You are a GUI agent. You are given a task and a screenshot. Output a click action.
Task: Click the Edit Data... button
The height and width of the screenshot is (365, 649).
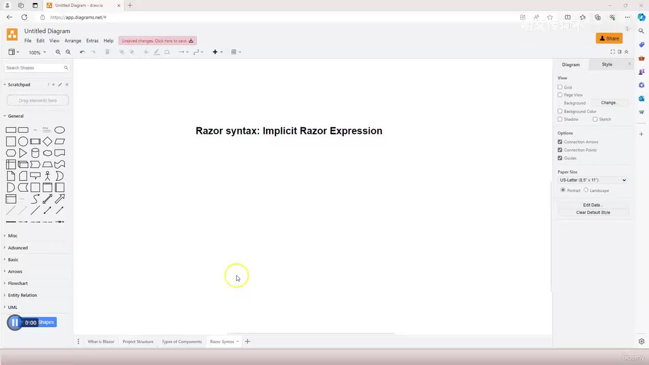click(593, 205)
